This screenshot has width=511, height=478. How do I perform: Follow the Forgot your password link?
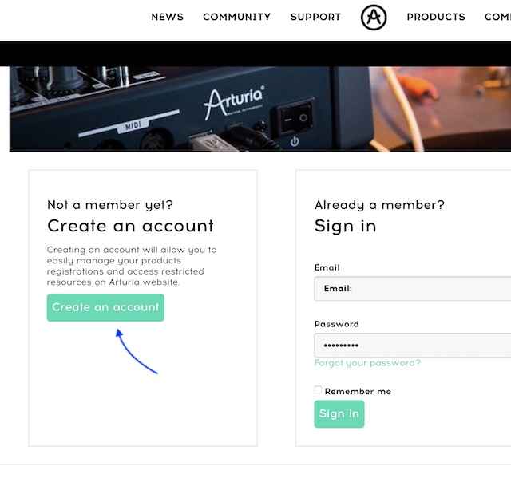[367, 363]
